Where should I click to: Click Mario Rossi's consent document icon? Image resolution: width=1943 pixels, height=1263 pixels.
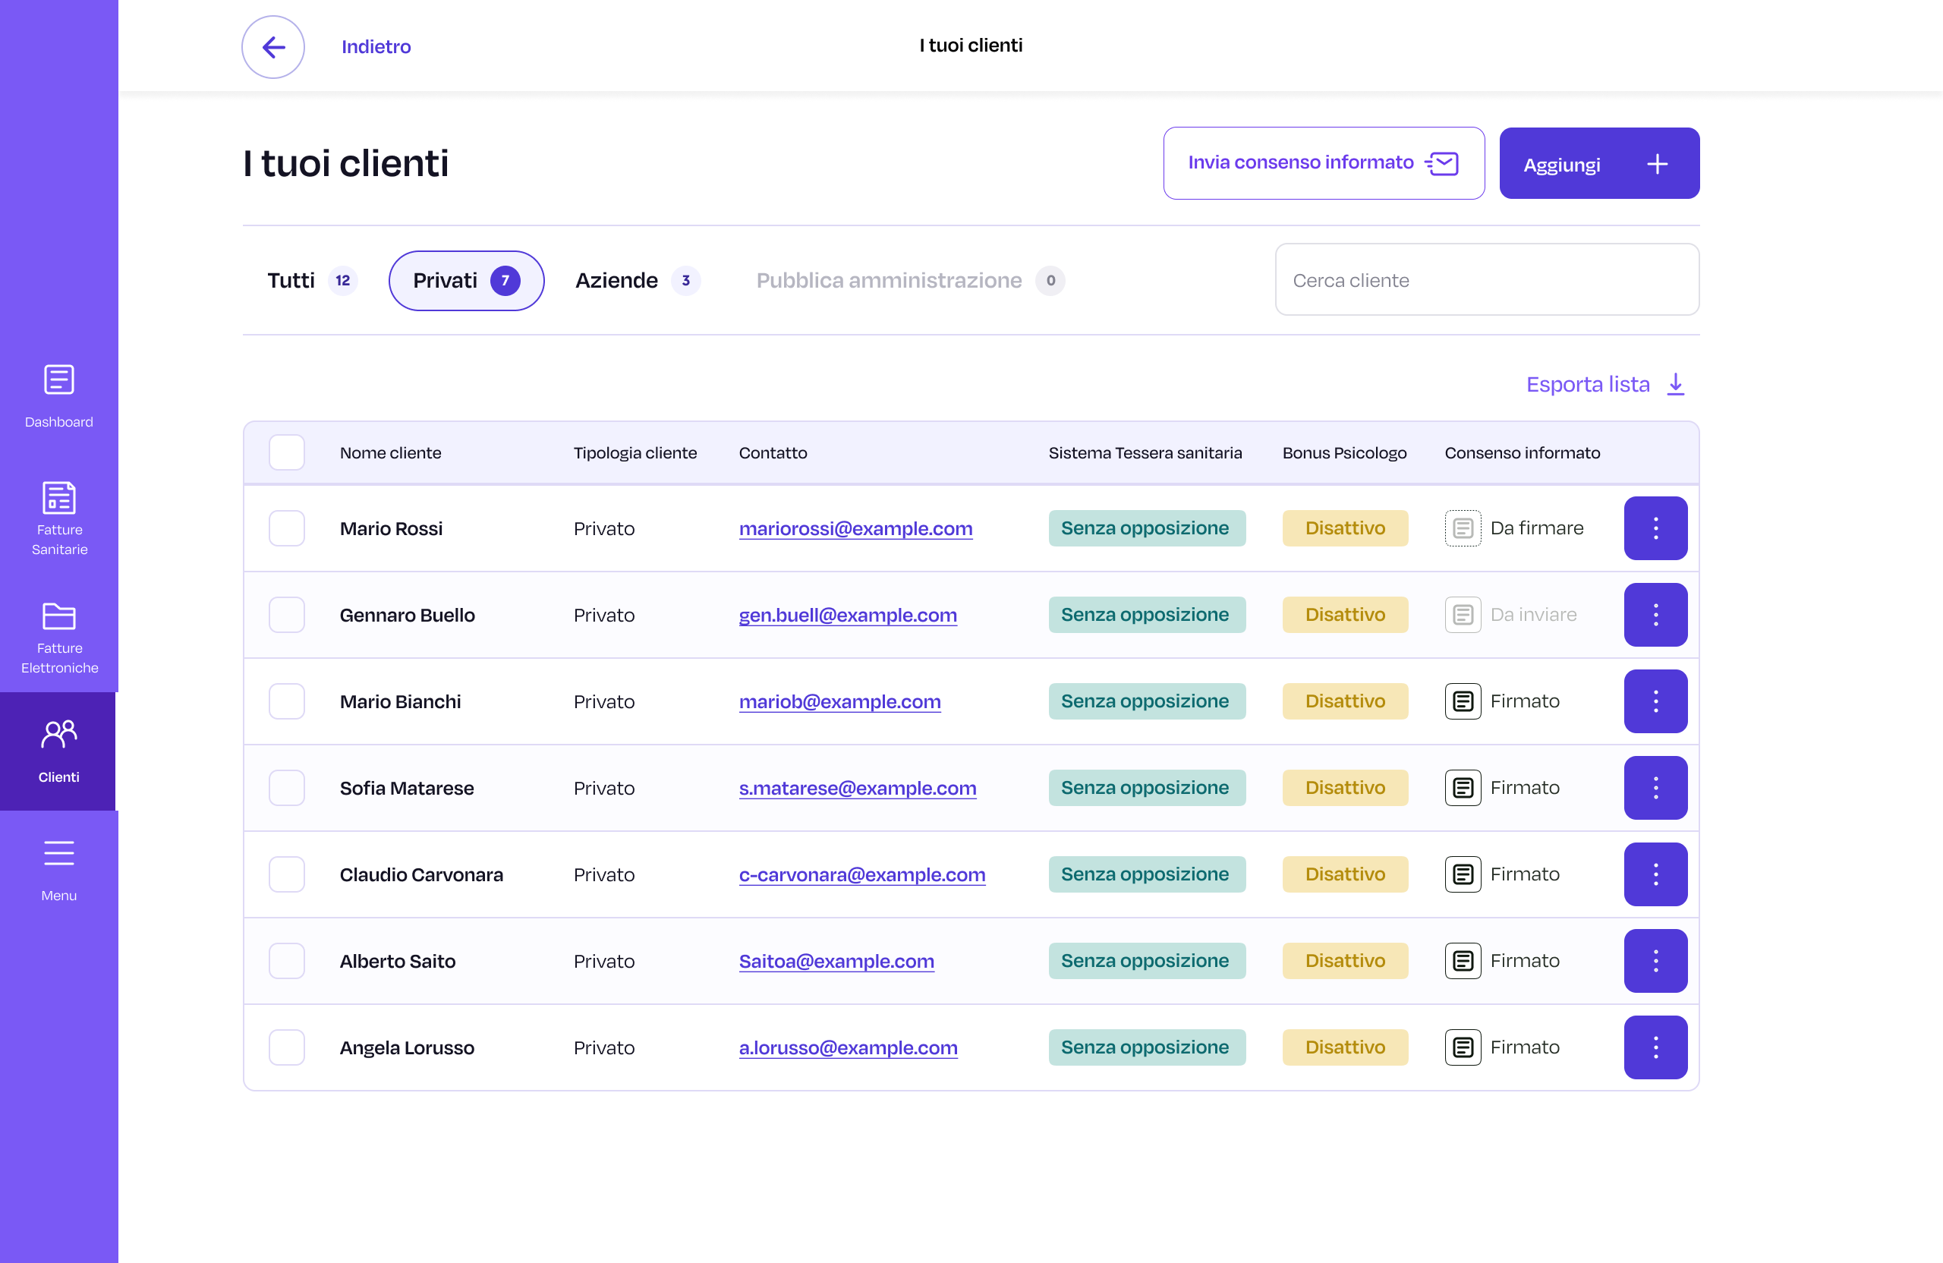coord(1462,528)
